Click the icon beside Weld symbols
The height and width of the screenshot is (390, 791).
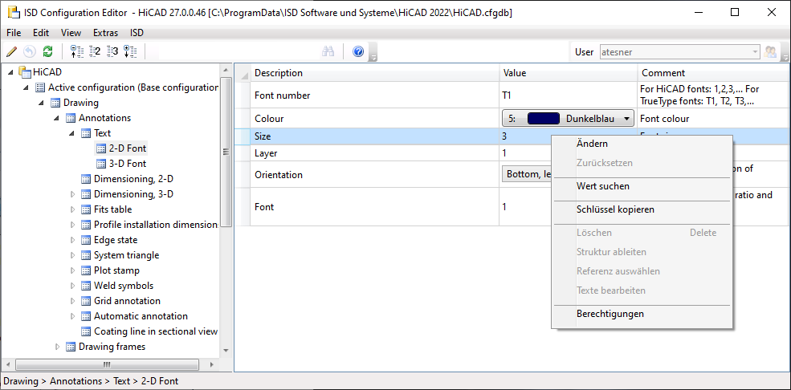tap(86, 286)
